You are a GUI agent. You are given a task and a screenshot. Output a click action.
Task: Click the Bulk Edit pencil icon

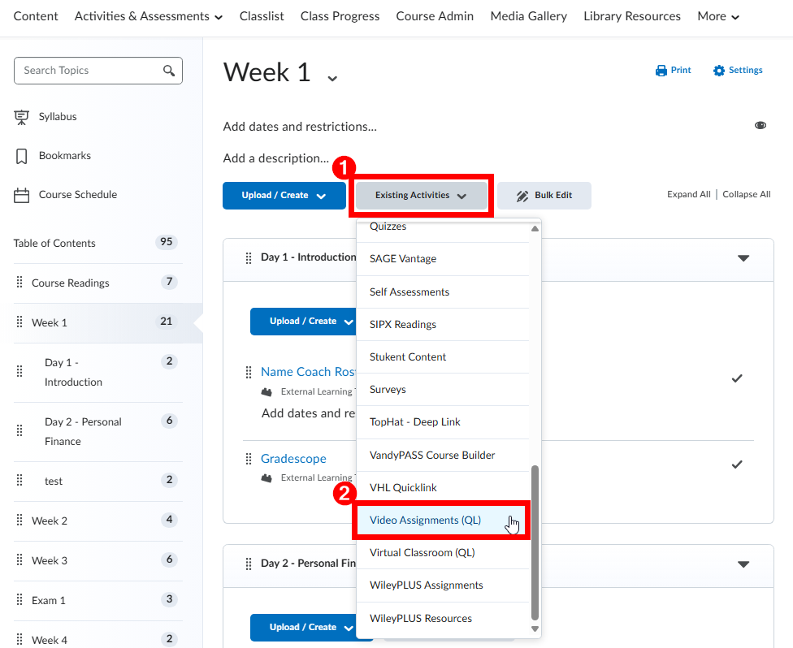pyautogui.click(x=522, y=196)
